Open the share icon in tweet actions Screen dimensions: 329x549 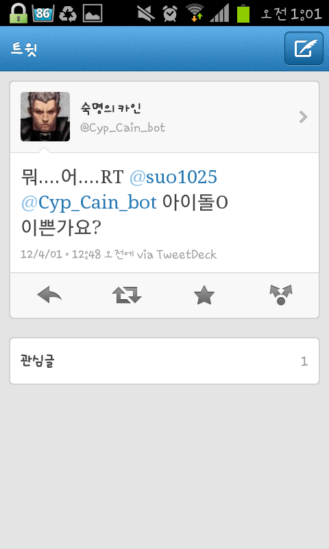coord(281,295)
